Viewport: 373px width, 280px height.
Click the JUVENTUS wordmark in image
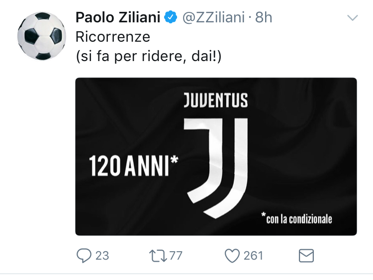point(215,100)
